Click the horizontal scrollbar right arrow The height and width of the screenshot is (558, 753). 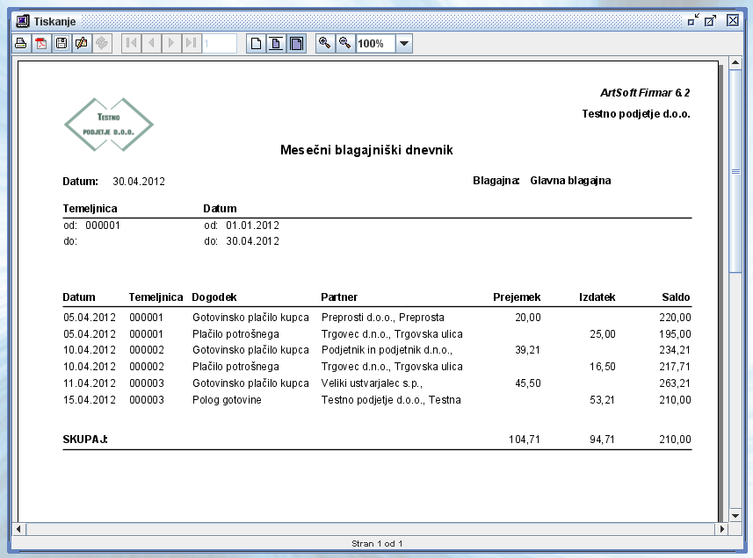[x=723, y=529]
